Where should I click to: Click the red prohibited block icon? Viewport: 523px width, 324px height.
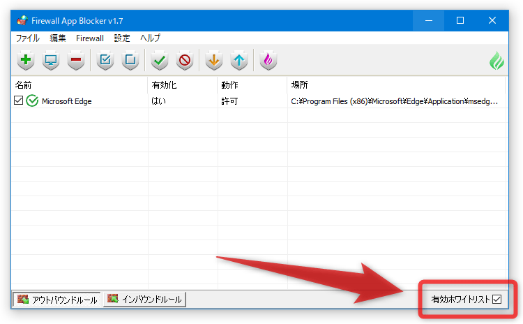(185, 61)
